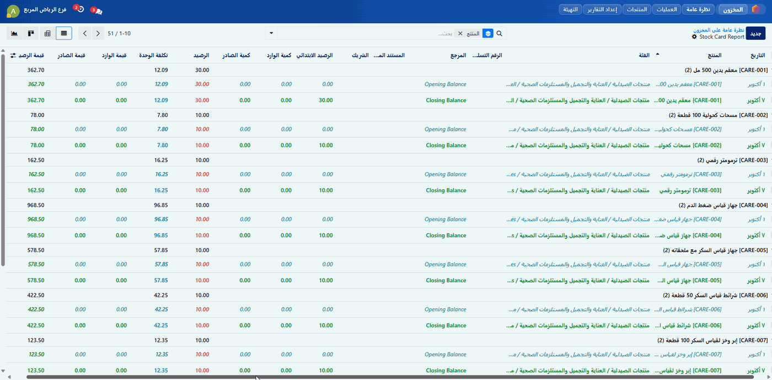Sort by كمية الوارد column header
The width and height of the screenshot is (772, 380).
pos(280,55)
